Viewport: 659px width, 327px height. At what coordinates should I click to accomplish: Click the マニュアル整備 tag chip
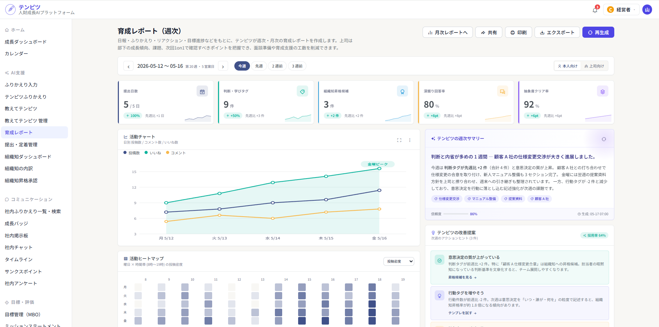pyautogui.click(x=482, y=199)
